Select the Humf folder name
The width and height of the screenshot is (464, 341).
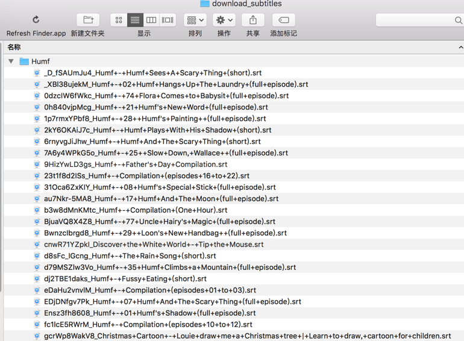(40, 61)
